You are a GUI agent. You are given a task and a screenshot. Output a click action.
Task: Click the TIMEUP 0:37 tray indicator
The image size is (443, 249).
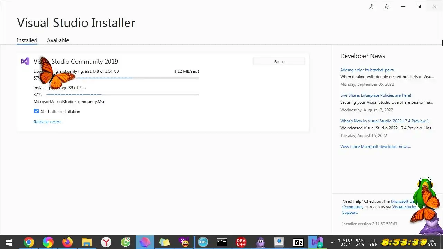point(345,242)
